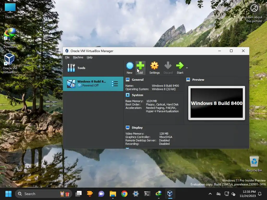
Task: Click the System section chip icon
Action: click(128, 95)
